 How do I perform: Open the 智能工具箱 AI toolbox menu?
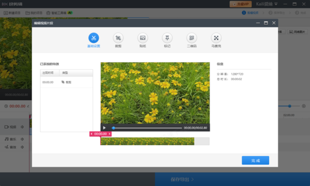click(x=59, y=13)
